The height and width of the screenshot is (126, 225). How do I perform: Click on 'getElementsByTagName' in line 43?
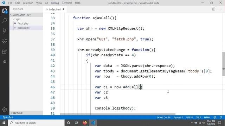tap(162, 71)
